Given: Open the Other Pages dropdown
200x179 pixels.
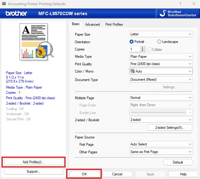Looking at the screenshot, I should [x=161, y=152].
